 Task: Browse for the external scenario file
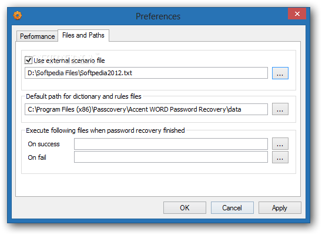[x=280, y=73]
